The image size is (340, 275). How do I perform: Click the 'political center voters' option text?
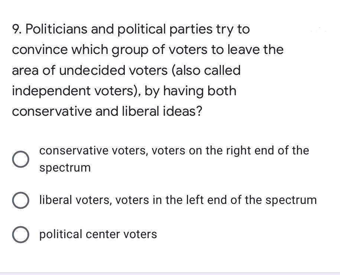click(x=98, y=234)
